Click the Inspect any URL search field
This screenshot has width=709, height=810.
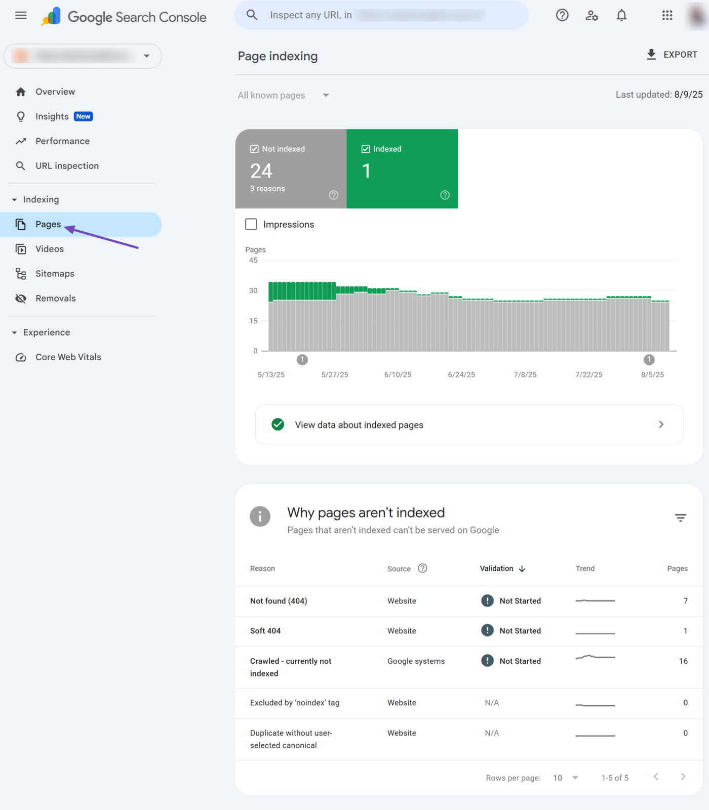click(381, 15)
